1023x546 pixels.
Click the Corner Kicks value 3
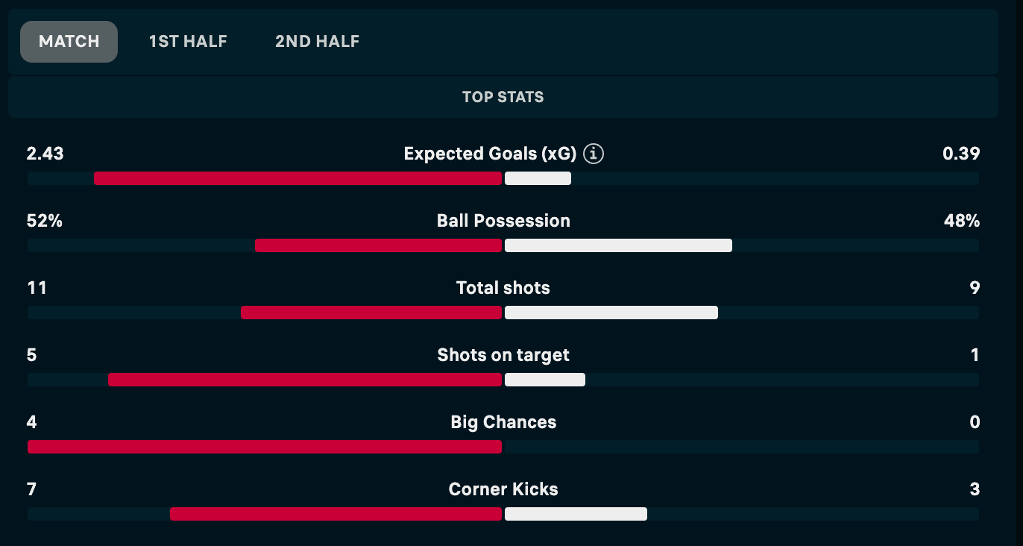(975, 489)
